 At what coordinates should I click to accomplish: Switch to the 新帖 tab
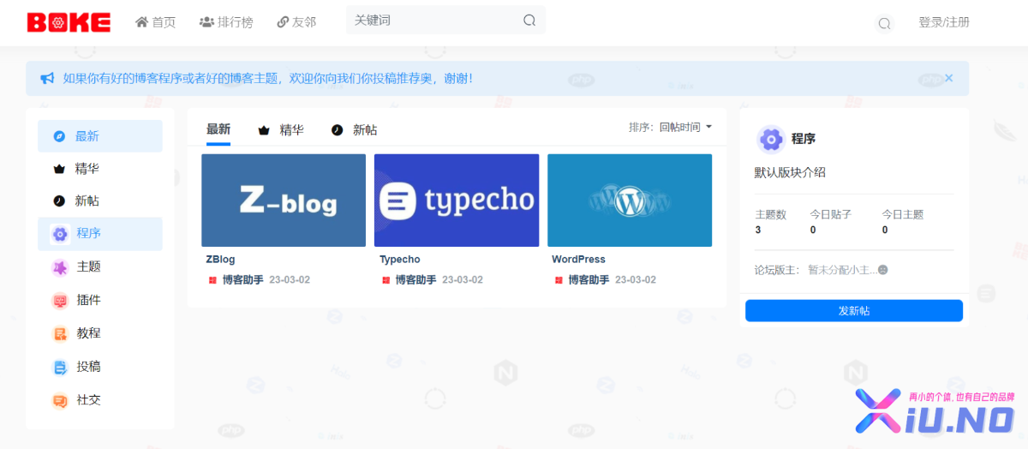coord(355,130)
